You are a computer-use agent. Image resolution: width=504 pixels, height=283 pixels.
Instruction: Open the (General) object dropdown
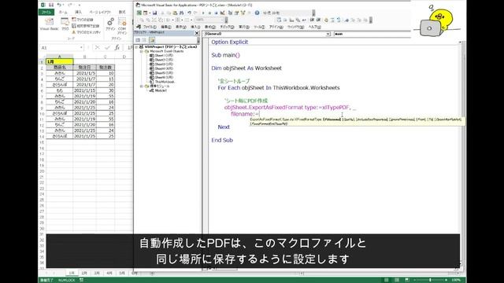pyautogui.click(x=328, y=34)
